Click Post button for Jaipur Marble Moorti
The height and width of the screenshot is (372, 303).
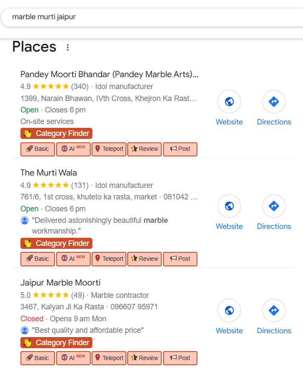180,358
